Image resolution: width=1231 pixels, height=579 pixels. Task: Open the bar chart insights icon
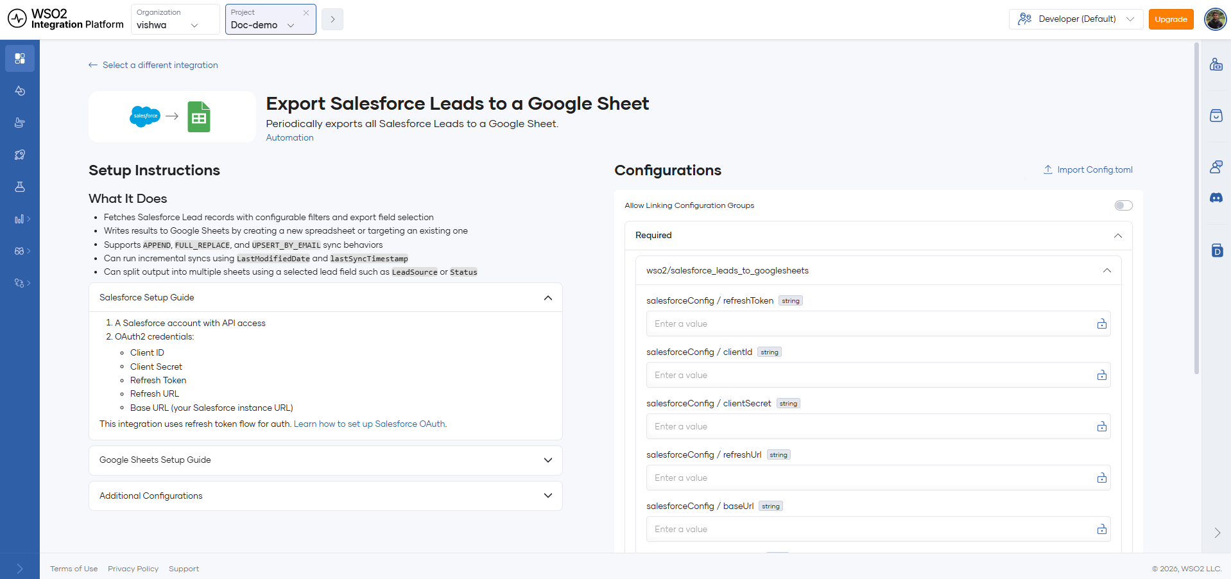point(20,219)
